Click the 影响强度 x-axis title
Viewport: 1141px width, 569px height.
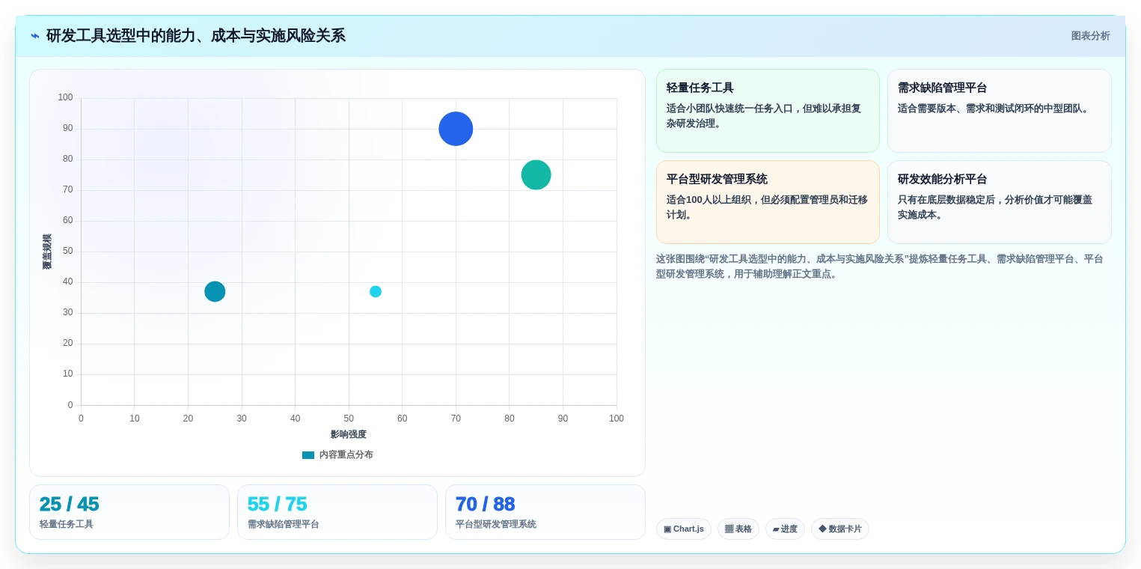point(349,434)
